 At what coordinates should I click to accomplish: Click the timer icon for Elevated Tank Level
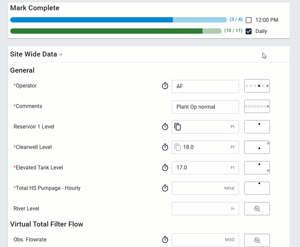coord(165,168)
